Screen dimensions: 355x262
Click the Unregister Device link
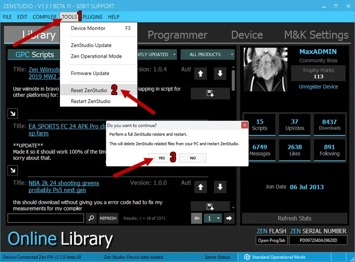click(318, 87)
